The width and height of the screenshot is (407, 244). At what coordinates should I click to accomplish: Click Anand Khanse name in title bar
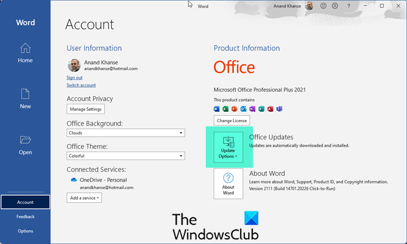287,6
